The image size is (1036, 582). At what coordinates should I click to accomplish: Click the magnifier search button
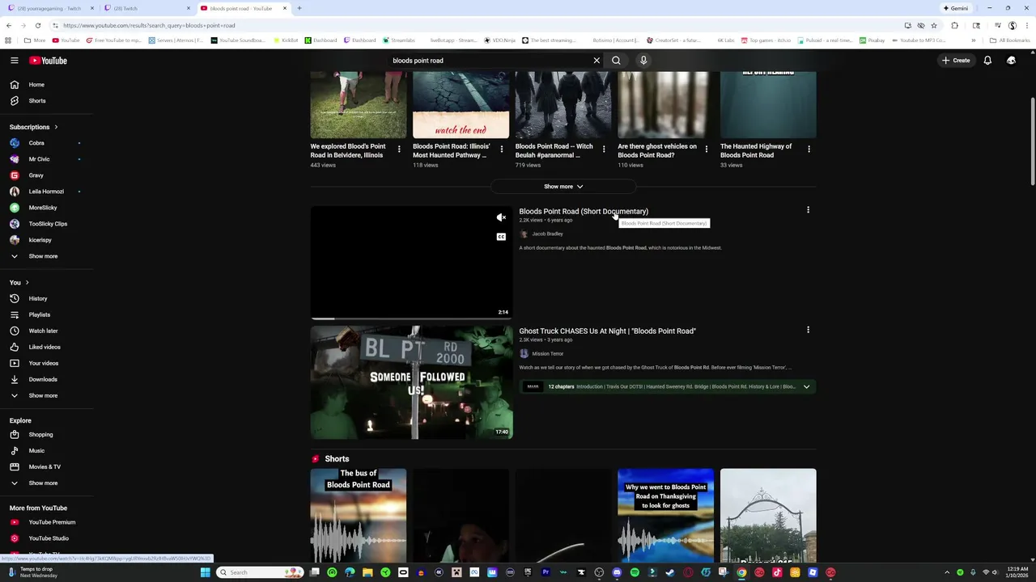pyautogui.click(x=616, y=61)
